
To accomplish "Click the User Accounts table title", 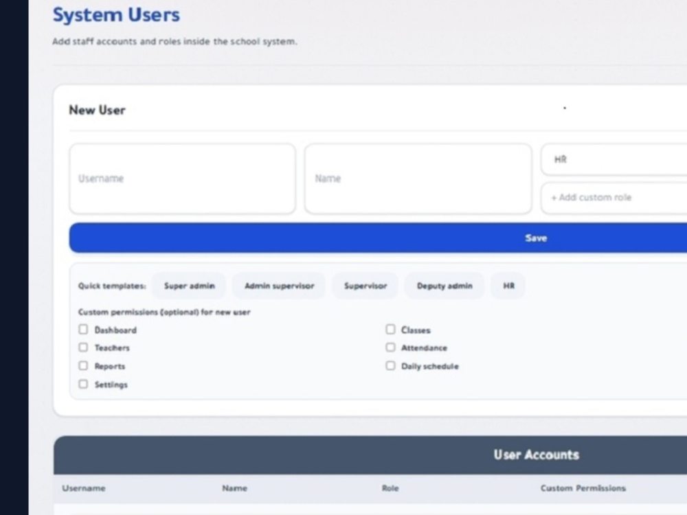I will tap(537, 455).
